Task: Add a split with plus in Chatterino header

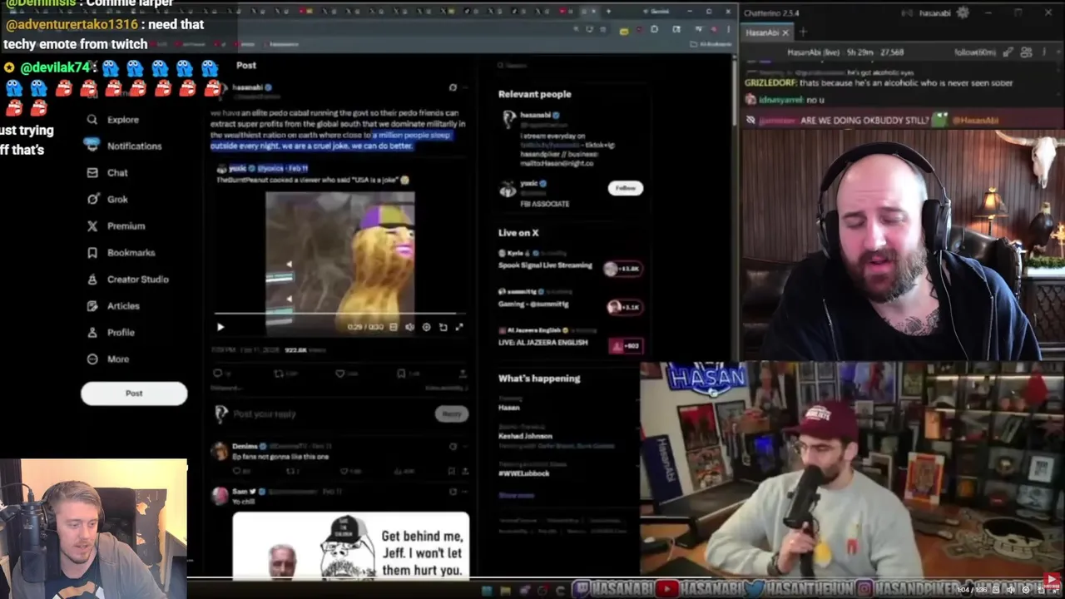Action: pos(1058,52)
